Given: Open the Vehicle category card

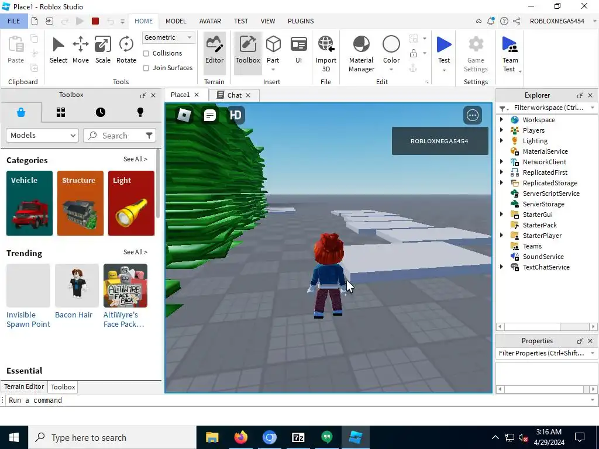Looking at the screenshot, I should (x=29, y=203).
